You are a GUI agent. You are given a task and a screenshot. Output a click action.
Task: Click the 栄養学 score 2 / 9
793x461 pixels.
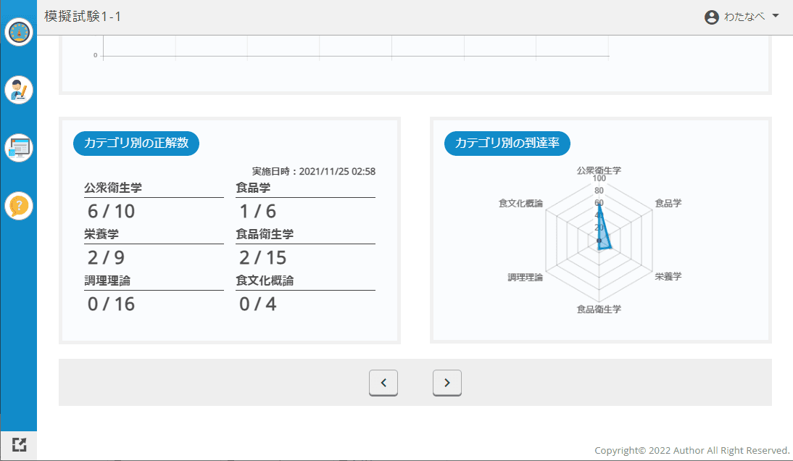(x=107, y=258)
